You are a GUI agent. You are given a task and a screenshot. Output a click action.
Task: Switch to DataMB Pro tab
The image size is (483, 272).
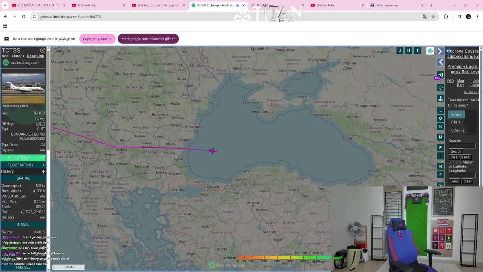tap(277, 5)
